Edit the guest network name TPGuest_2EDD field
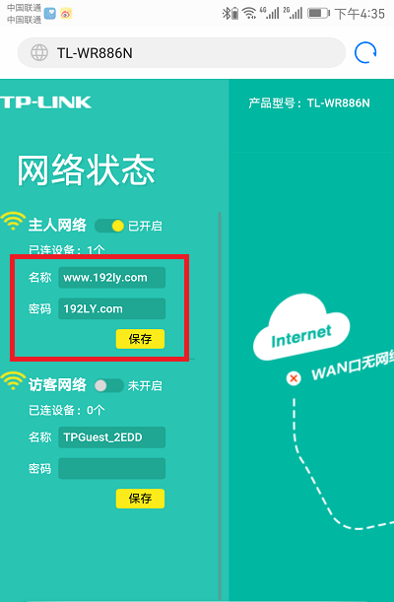 (111, 437)
